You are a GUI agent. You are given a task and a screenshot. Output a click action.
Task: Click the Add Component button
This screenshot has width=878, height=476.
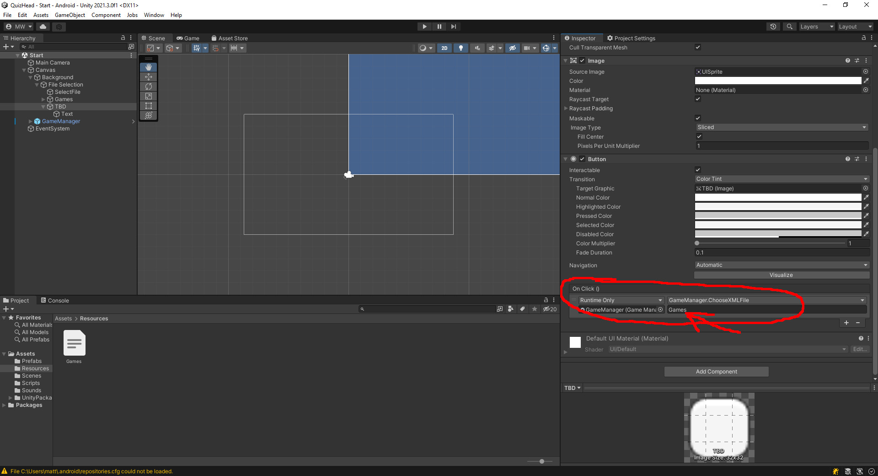(716, 372)
